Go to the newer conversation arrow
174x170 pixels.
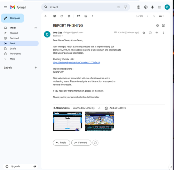(148, 16)
